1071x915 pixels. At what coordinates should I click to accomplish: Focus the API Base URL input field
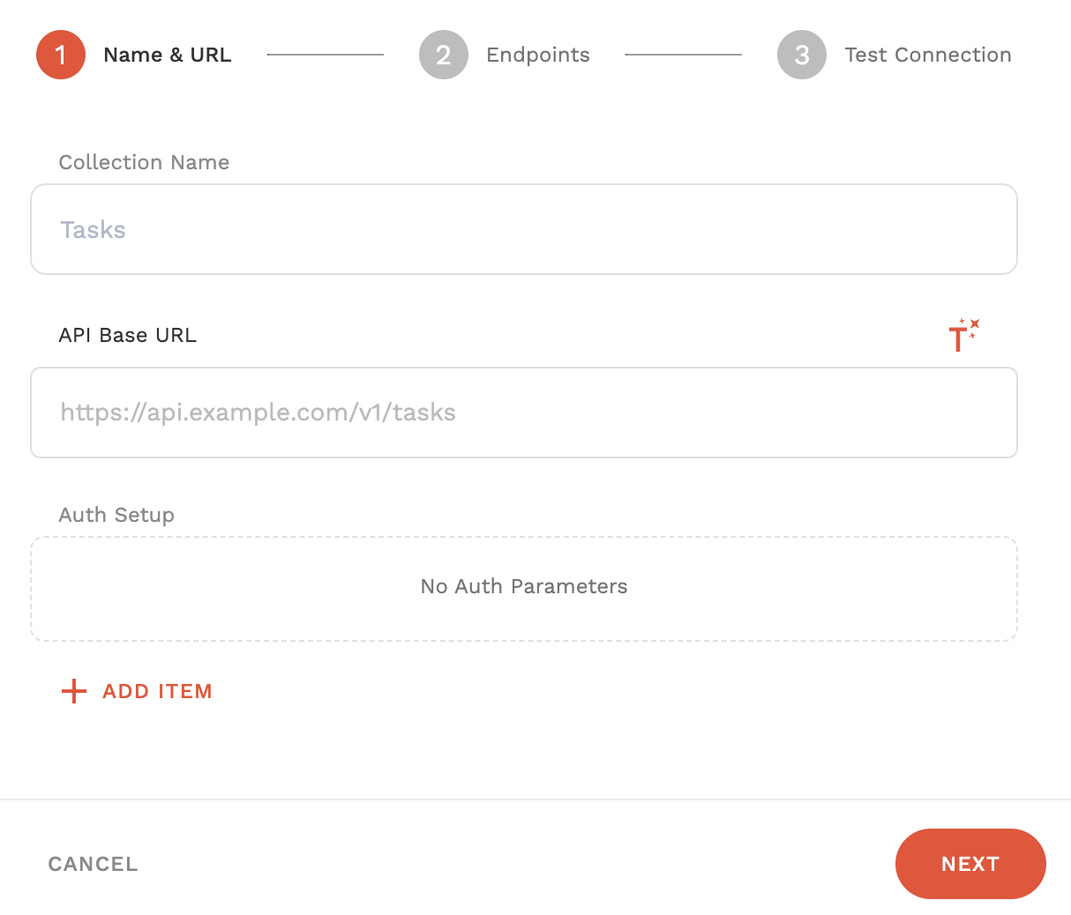524,413
